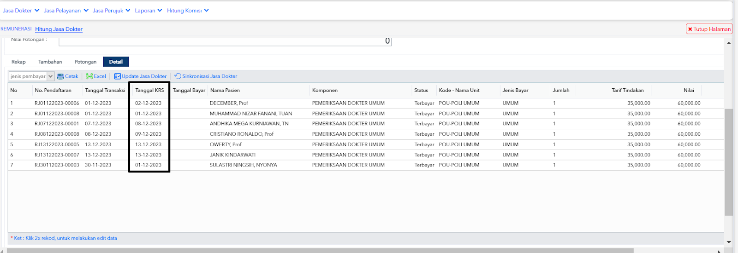
Task: Switch to the Rekap tab
Action: 18,62
